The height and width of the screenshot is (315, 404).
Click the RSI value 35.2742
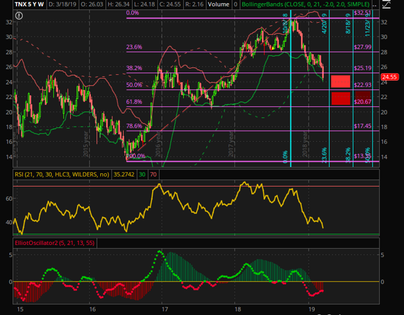tap(124, 175)
